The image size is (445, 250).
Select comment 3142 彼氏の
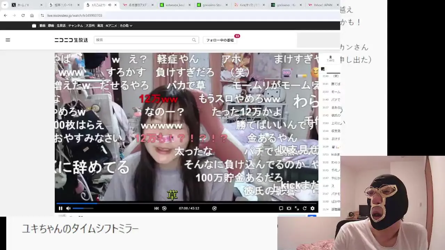pyautogui.click(x=331, y=115)
